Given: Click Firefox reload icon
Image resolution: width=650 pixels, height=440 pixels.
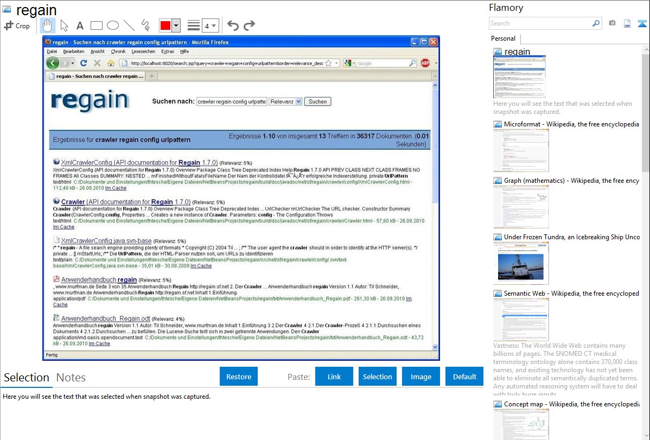Looking at the screenshot, I should point(84,63).
